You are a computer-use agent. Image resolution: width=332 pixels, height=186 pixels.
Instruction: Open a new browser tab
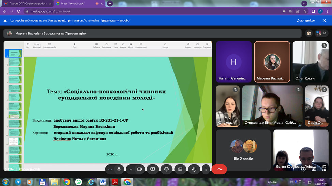(x=110, y=3)
